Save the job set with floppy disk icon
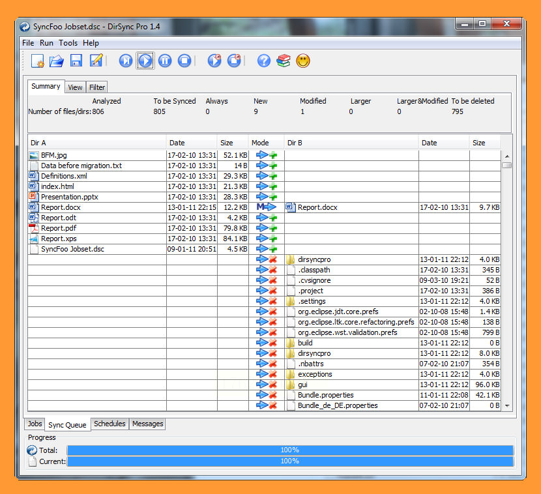 [x=76, y=61]
